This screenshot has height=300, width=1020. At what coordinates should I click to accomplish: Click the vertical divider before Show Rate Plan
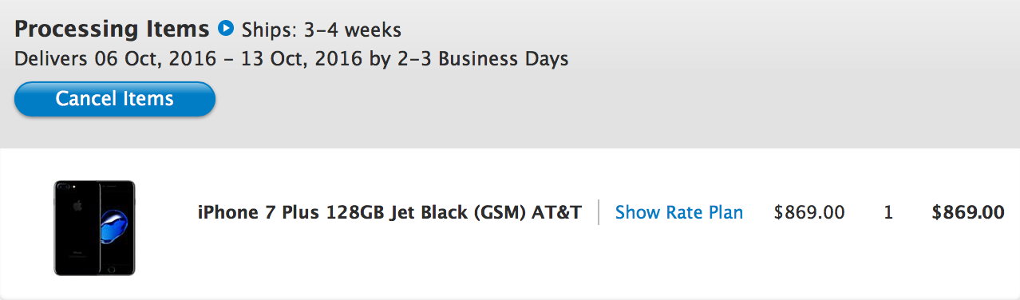[x=599, y=212]
